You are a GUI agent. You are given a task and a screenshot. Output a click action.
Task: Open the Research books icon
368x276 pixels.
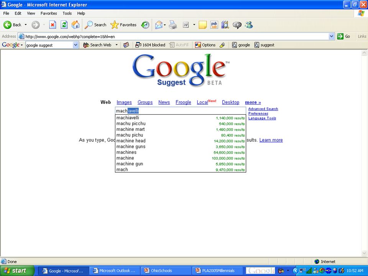click(x=225, y=25)
